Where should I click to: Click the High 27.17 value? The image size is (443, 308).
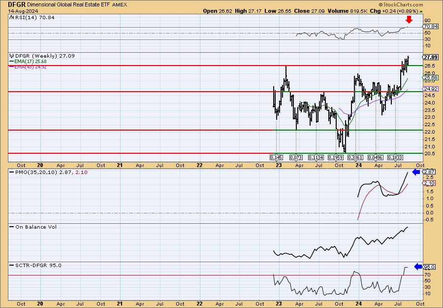(x=249, y=11)
